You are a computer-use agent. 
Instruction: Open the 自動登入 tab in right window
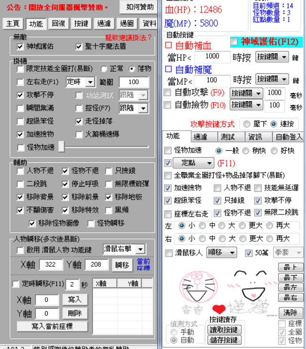(289, 137)
